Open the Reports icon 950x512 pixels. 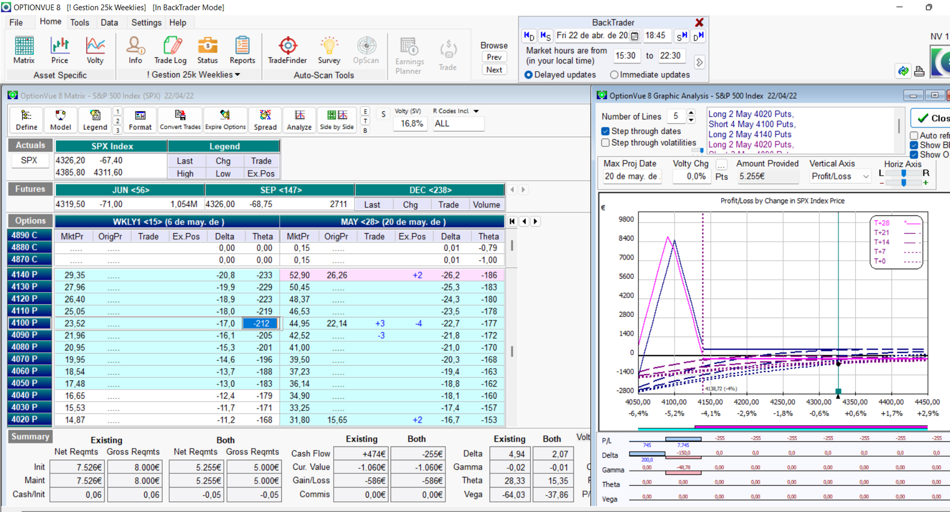(242, 50)
